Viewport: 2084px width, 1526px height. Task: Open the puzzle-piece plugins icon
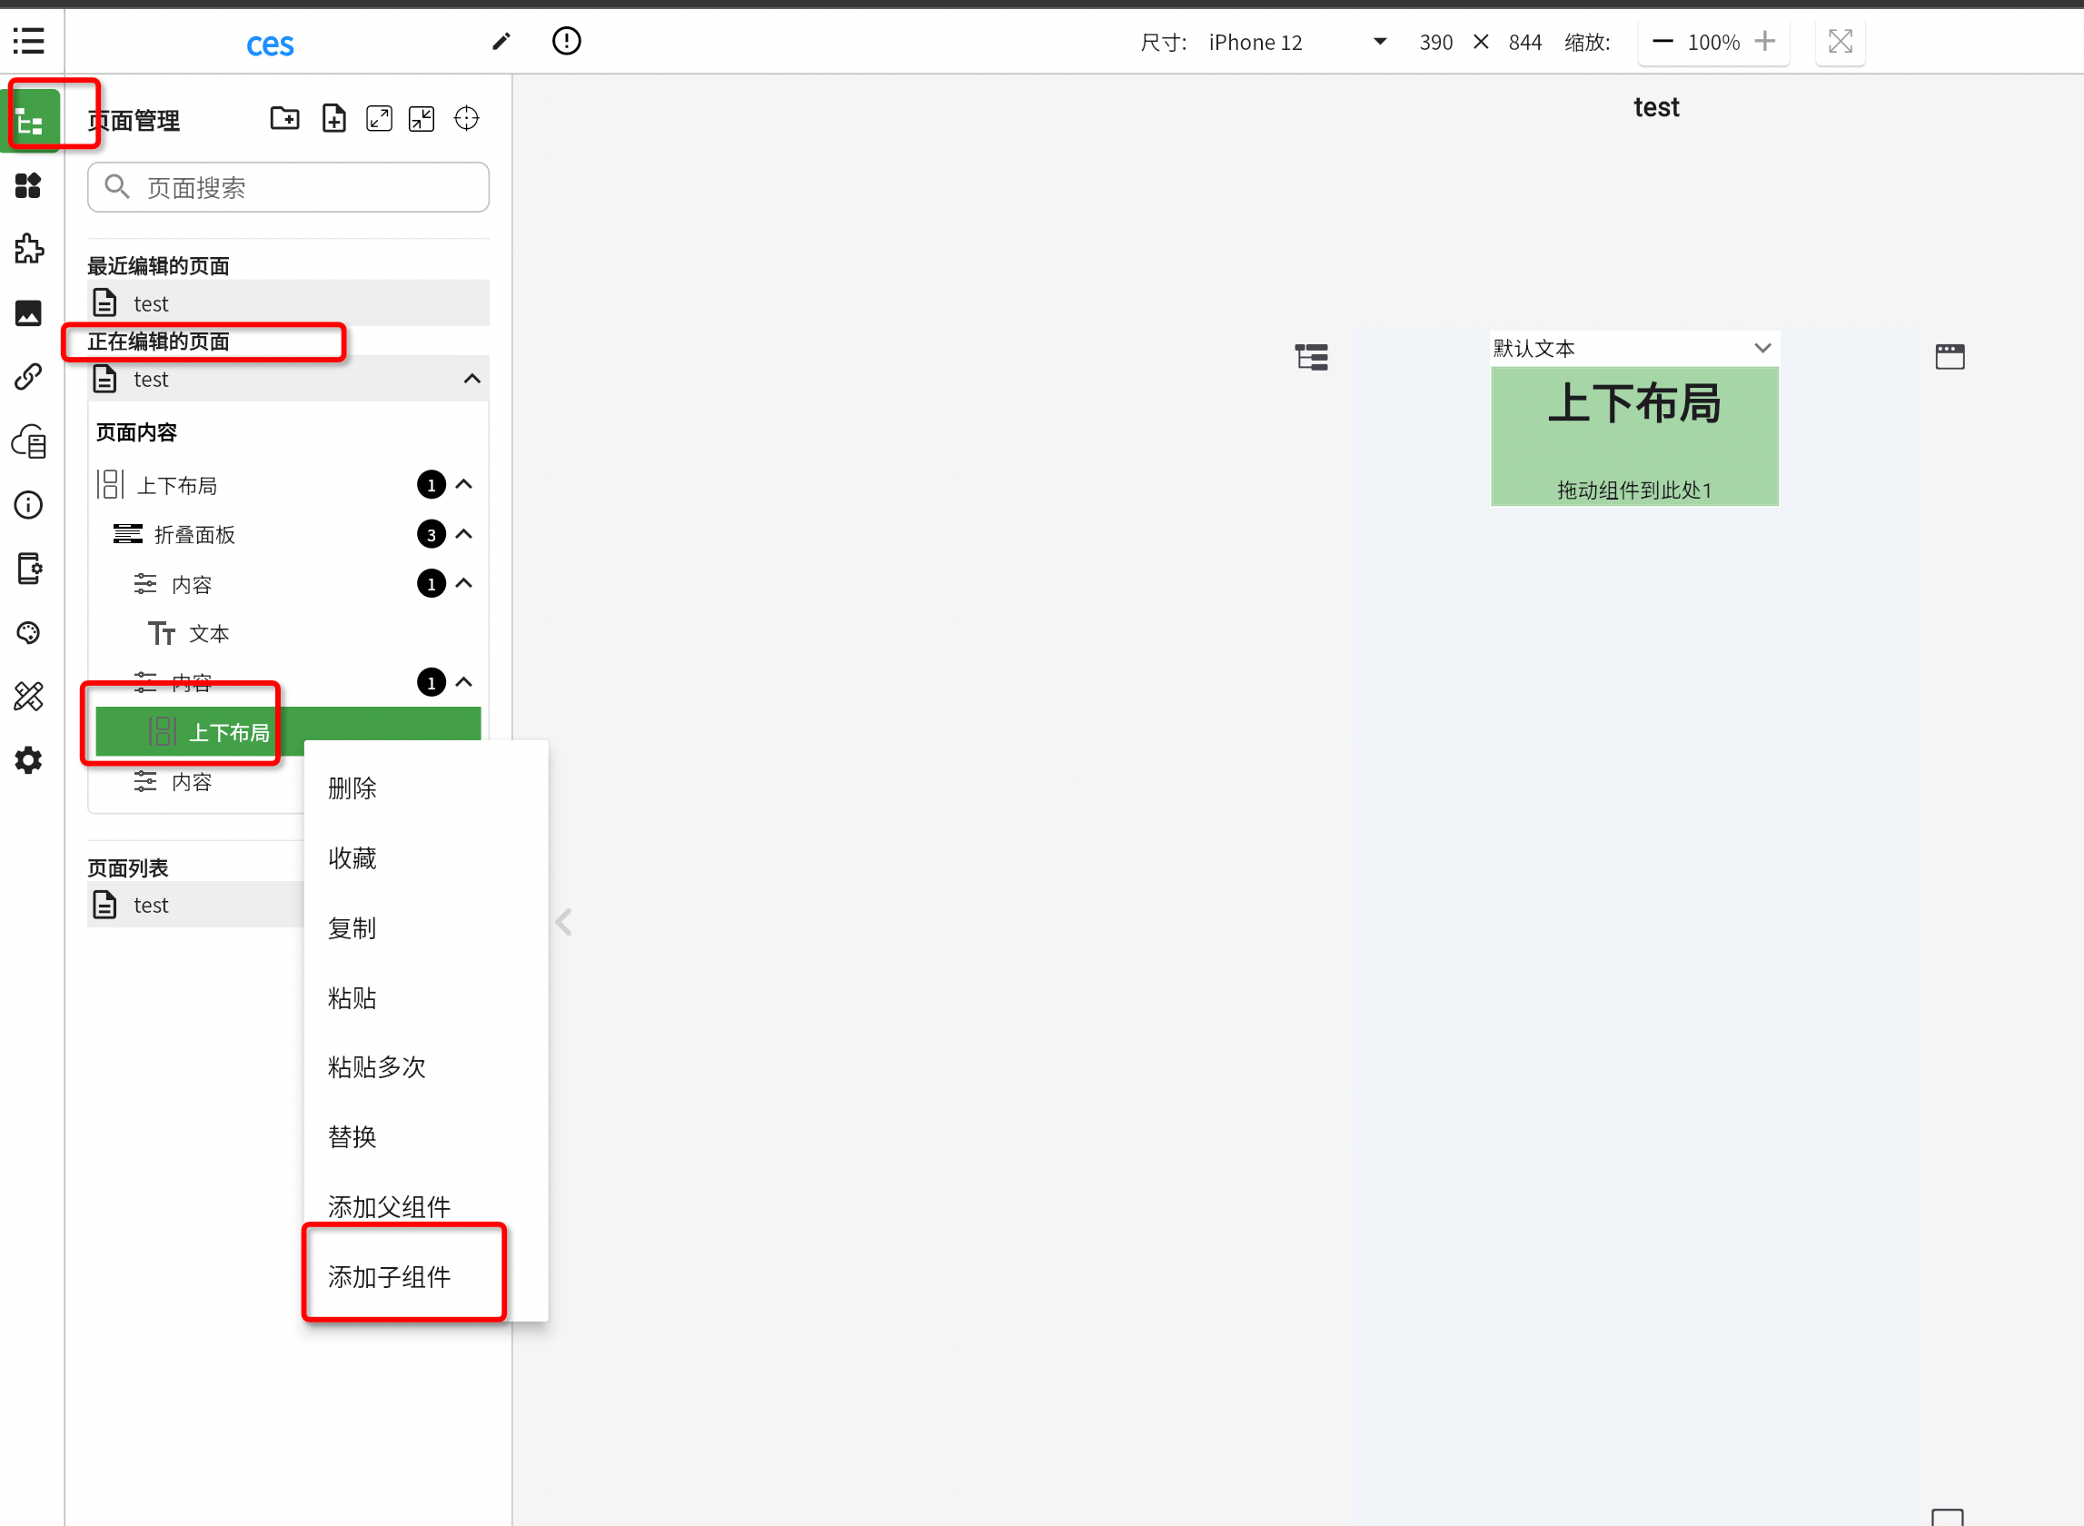(29, 250)
